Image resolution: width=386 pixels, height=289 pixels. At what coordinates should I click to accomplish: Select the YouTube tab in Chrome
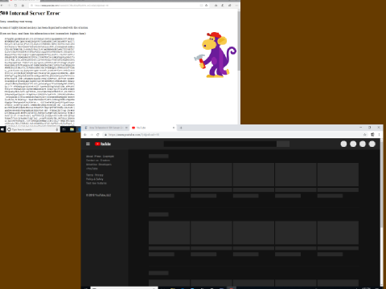coord(154,128)
